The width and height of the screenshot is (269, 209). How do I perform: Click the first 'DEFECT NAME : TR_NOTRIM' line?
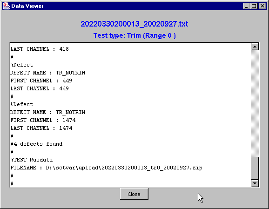(x=47, y=73)
